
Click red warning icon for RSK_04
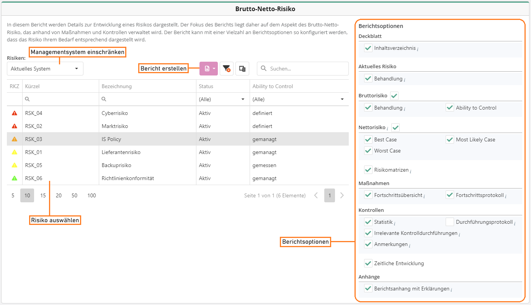pos(15,113)
